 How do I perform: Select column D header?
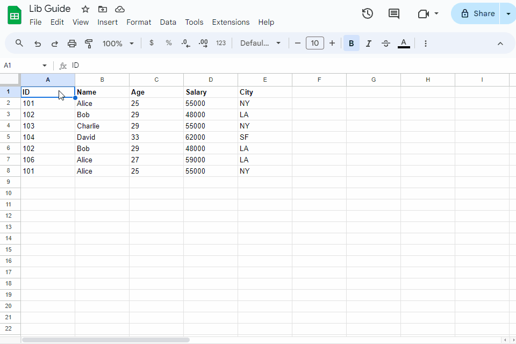point(211,80)
